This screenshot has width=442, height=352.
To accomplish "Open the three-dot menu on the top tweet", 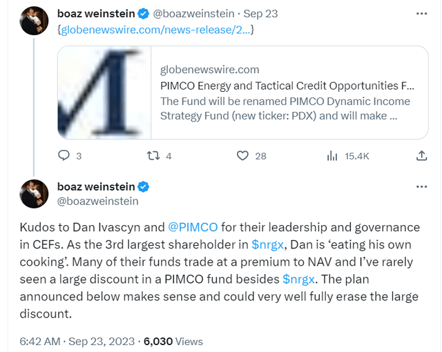I will (421, 13).
